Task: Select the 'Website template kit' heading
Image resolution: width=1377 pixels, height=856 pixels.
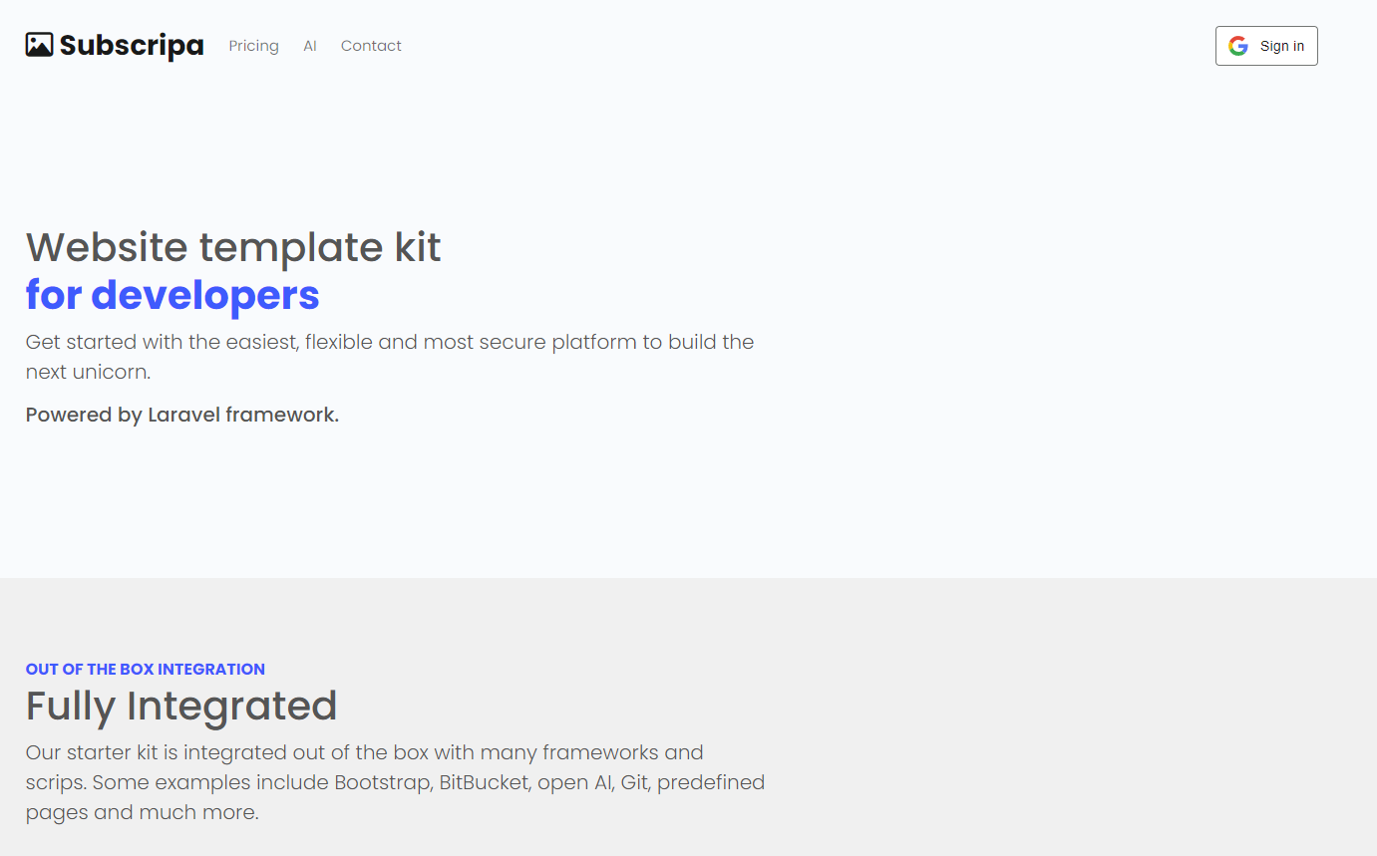Action: click(233, 247)
